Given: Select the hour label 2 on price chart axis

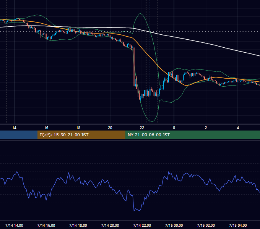Looking at the screenshot, I should pyautogui.click(x=206, y=128).
